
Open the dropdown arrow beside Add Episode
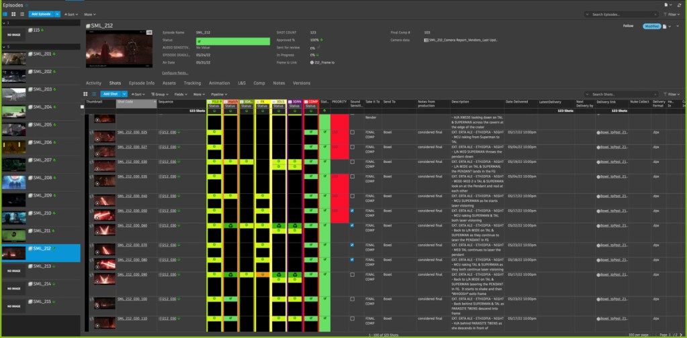point(57,13)
